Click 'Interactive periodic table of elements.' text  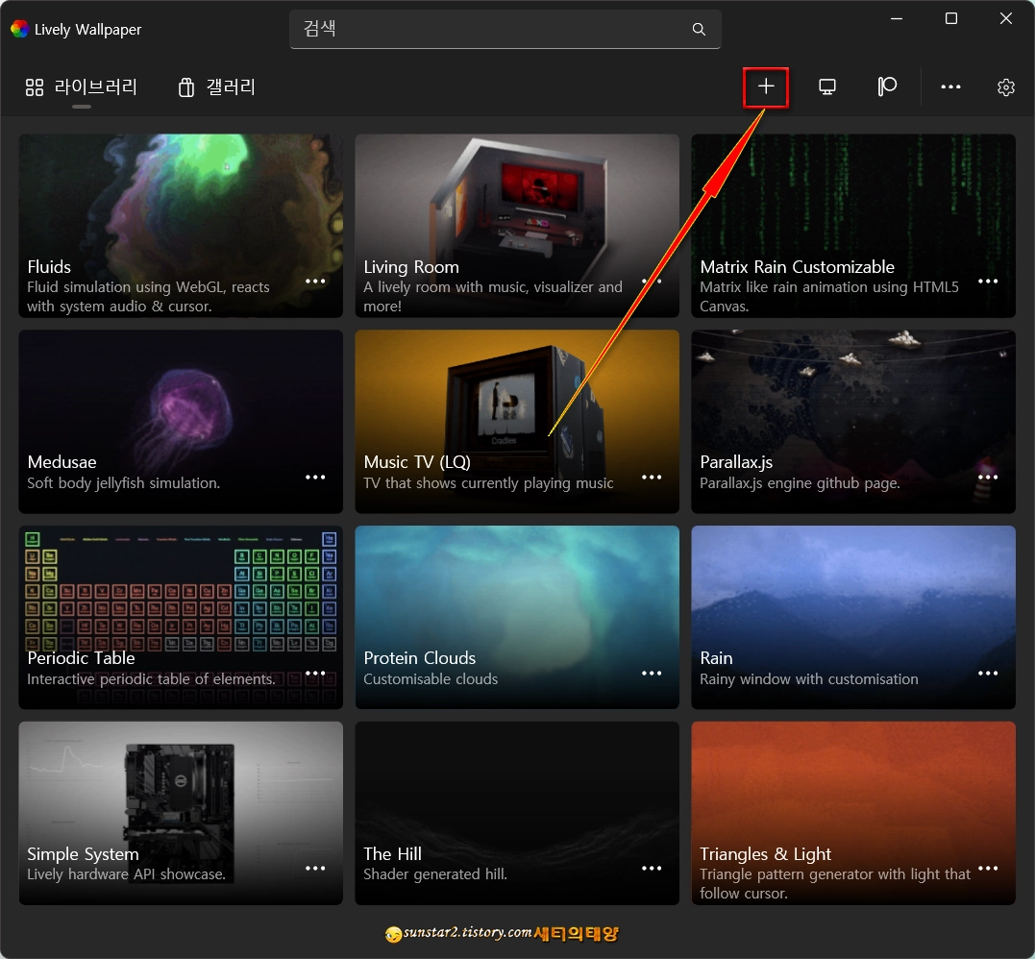[x=151, y=679]
